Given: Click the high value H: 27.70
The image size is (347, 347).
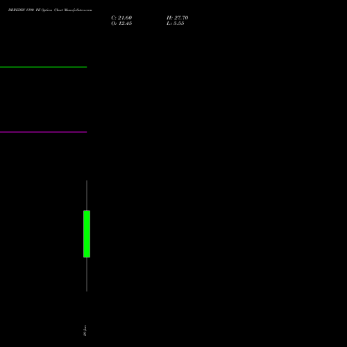Looking at the screenshot, I should (177, 18).
